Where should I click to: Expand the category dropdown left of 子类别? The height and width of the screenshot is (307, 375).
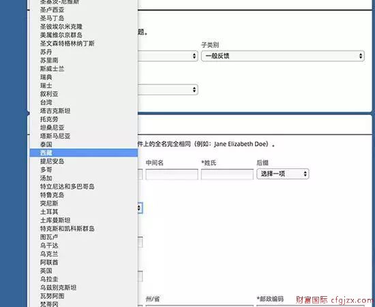pyautogui.click(x=168, y=56)
